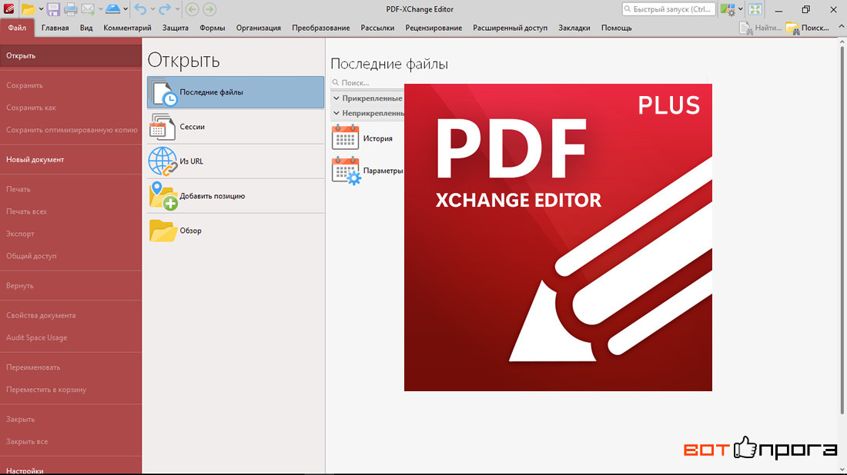Collapse the Неприкрепленные group chevron

(336, 113)
